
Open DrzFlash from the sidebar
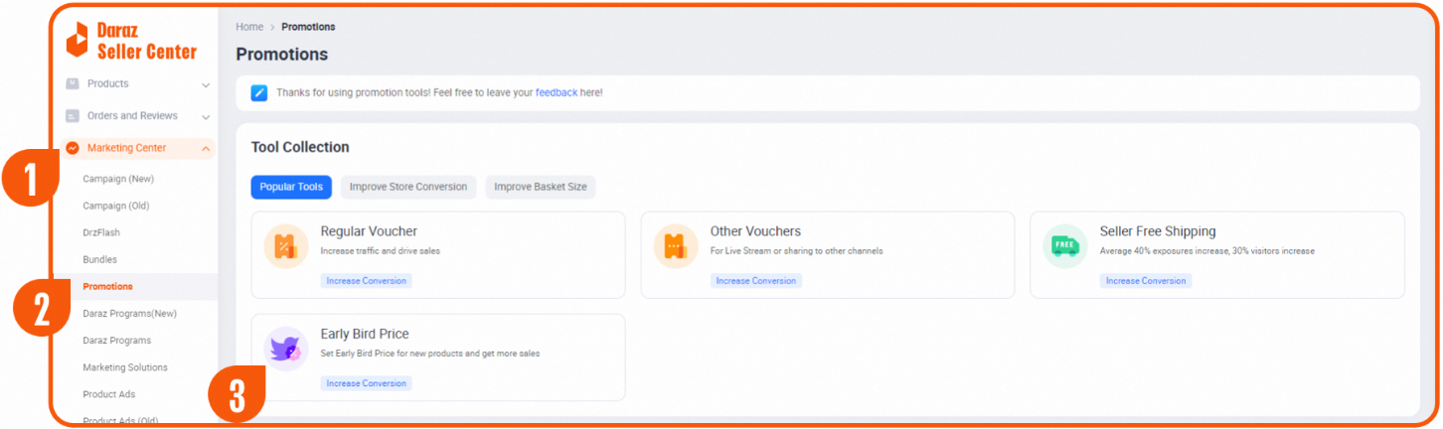[x=101, y=232]
